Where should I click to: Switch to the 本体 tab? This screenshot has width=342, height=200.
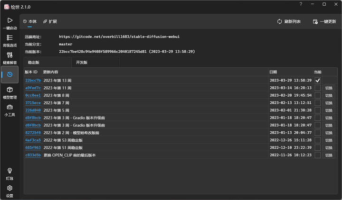(30, 21)
